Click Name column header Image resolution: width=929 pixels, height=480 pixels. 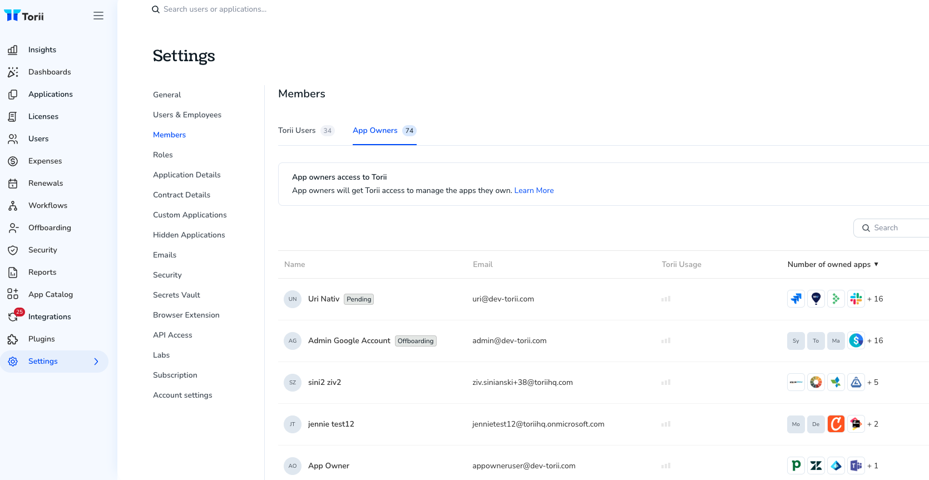[294, 265]
